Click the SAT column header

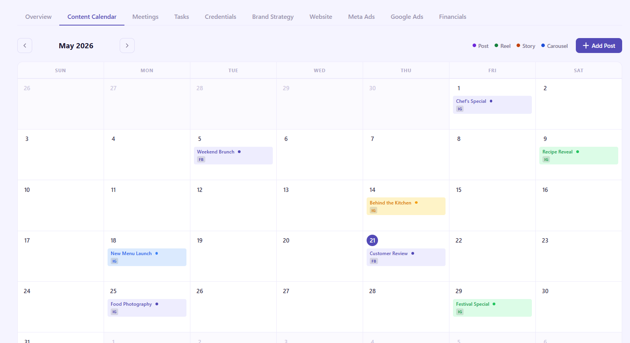click(579, 71)
